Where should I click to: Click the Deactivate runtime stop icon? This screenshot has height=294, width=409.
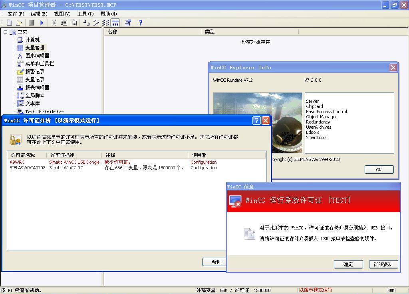coord(32,23)
